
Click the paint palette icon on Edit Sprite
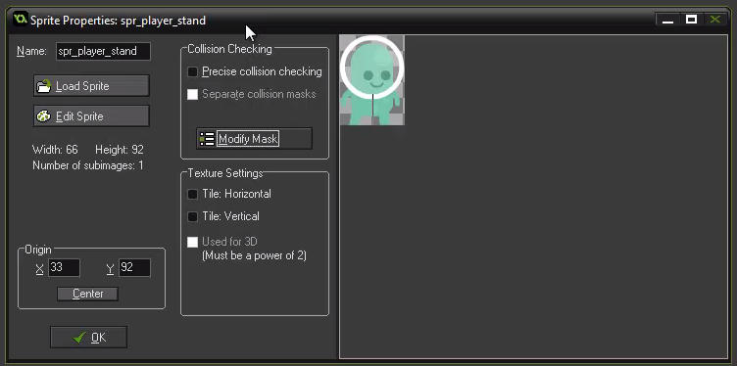coord(44,116)
